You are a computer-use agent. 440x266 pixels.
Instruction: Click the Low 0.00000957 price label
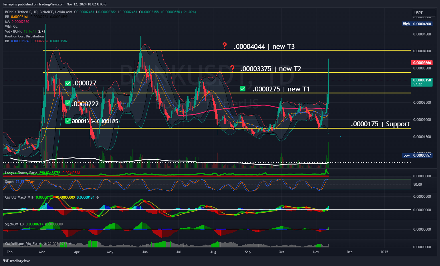pyautogui.click(x=417, y=155)
